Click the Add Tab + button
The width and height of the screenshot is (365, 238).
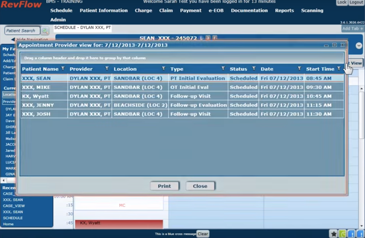click(x=353, y=29)
